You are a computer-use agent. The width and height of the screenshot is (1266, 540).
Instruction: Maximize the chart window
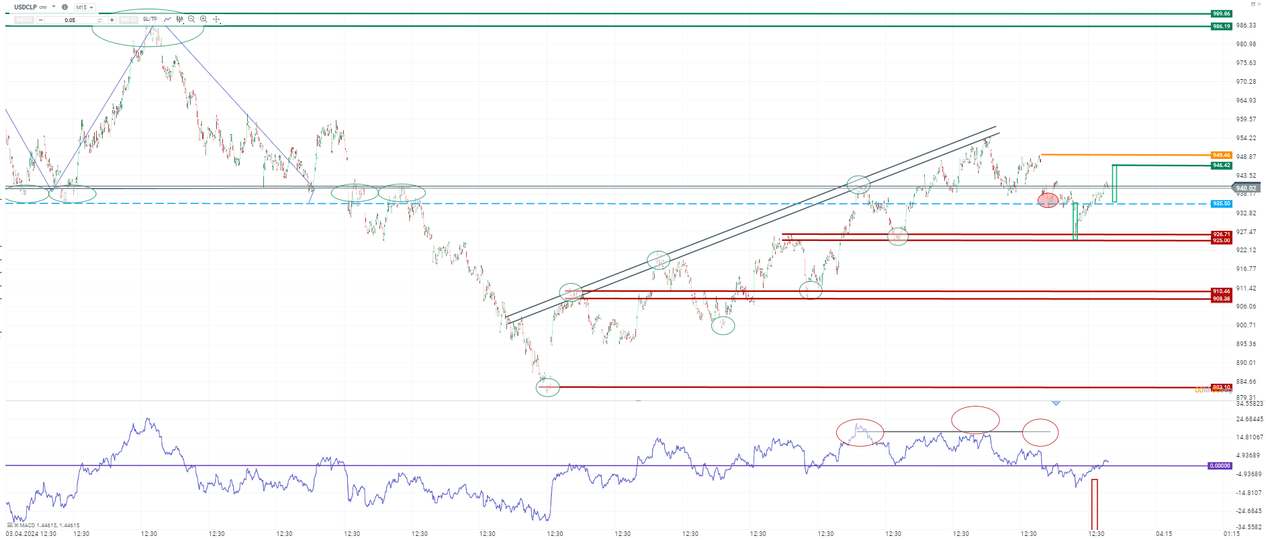coord(1252,4)
